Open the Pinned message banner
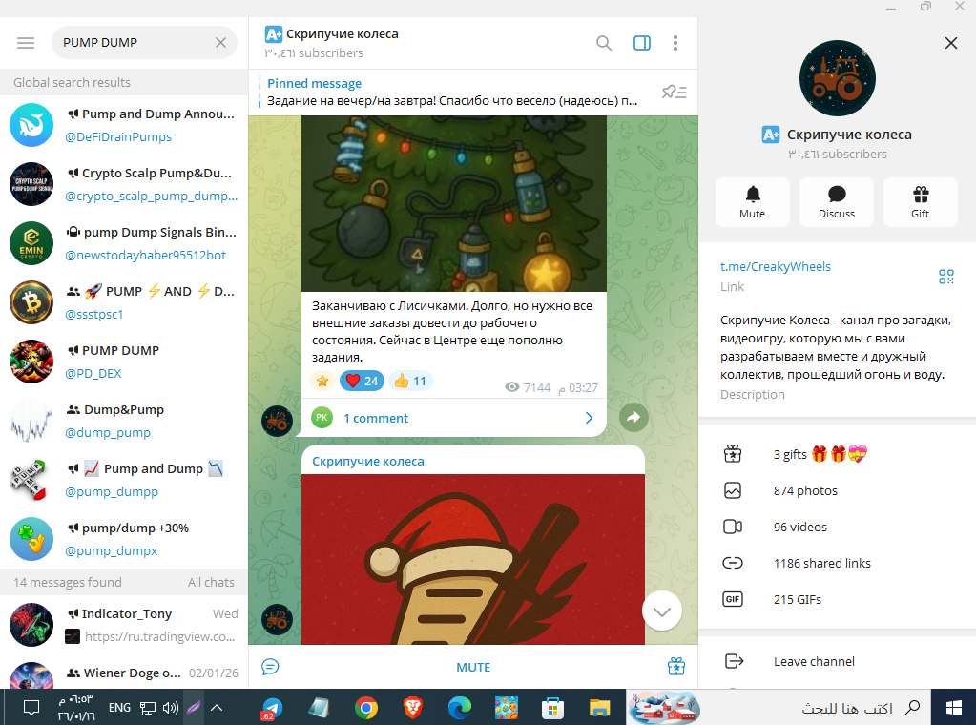The image size is (976, 725). tap(452, 93)
